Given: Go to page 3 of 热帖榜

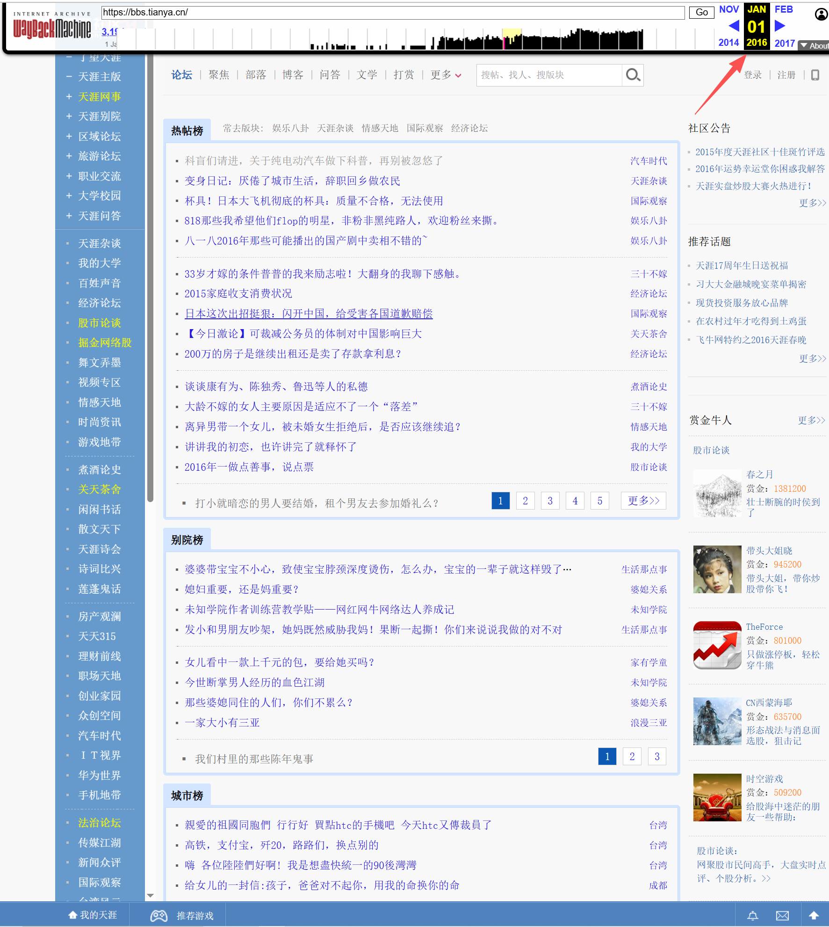Looking at the screenshot, I should 550,501.
